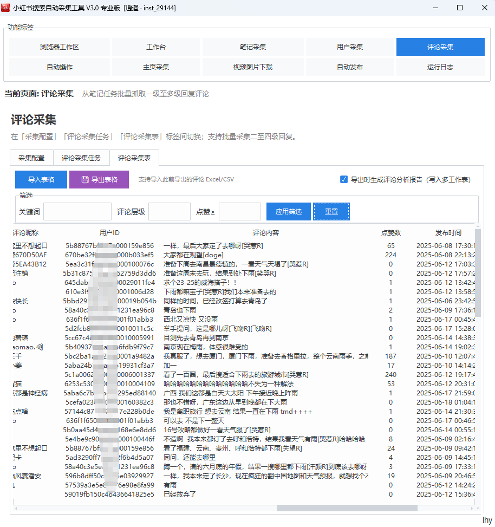Screen dimensions: 495x527
Task: Select comment '那也不错呀，广东这边从早到晚都在下大雨'
Action: pyautogui.click(x=225, y=402)
